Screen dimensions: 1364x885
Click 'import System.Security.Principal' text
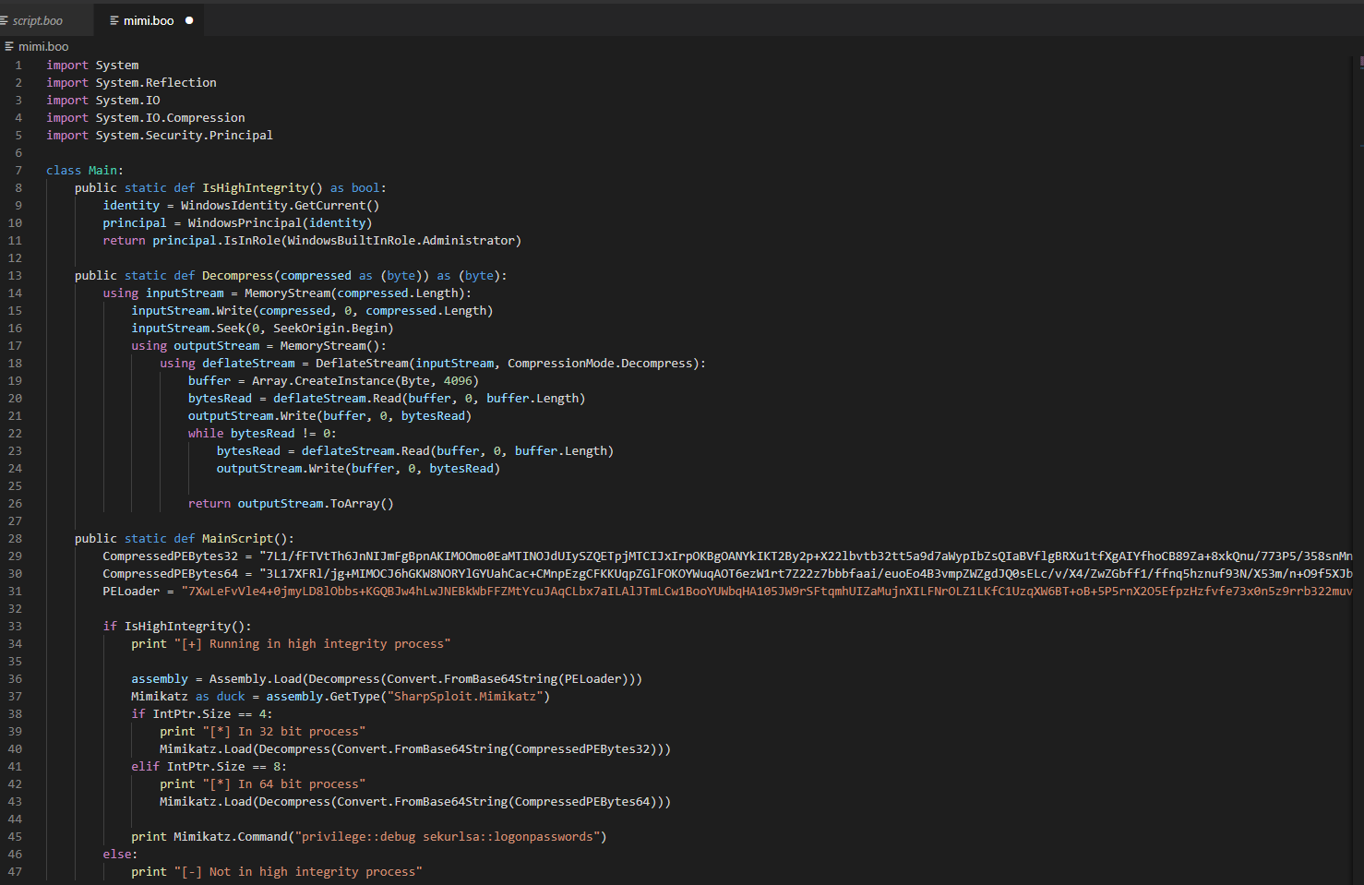160,136
